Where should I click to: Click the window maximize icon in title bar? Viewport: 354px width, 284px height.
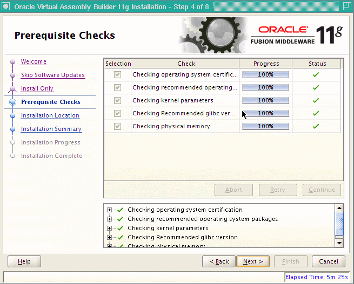coord(347,6)
